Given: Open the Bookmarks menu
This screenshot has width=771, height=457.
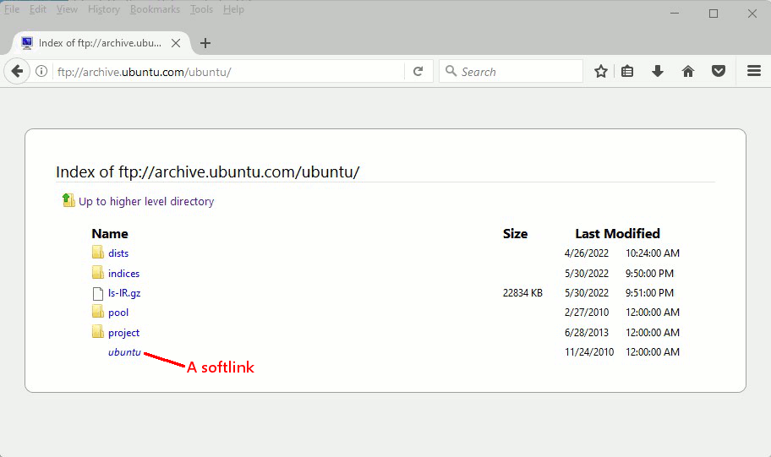Looking at the screenshot, I should [x=155, y=9].
